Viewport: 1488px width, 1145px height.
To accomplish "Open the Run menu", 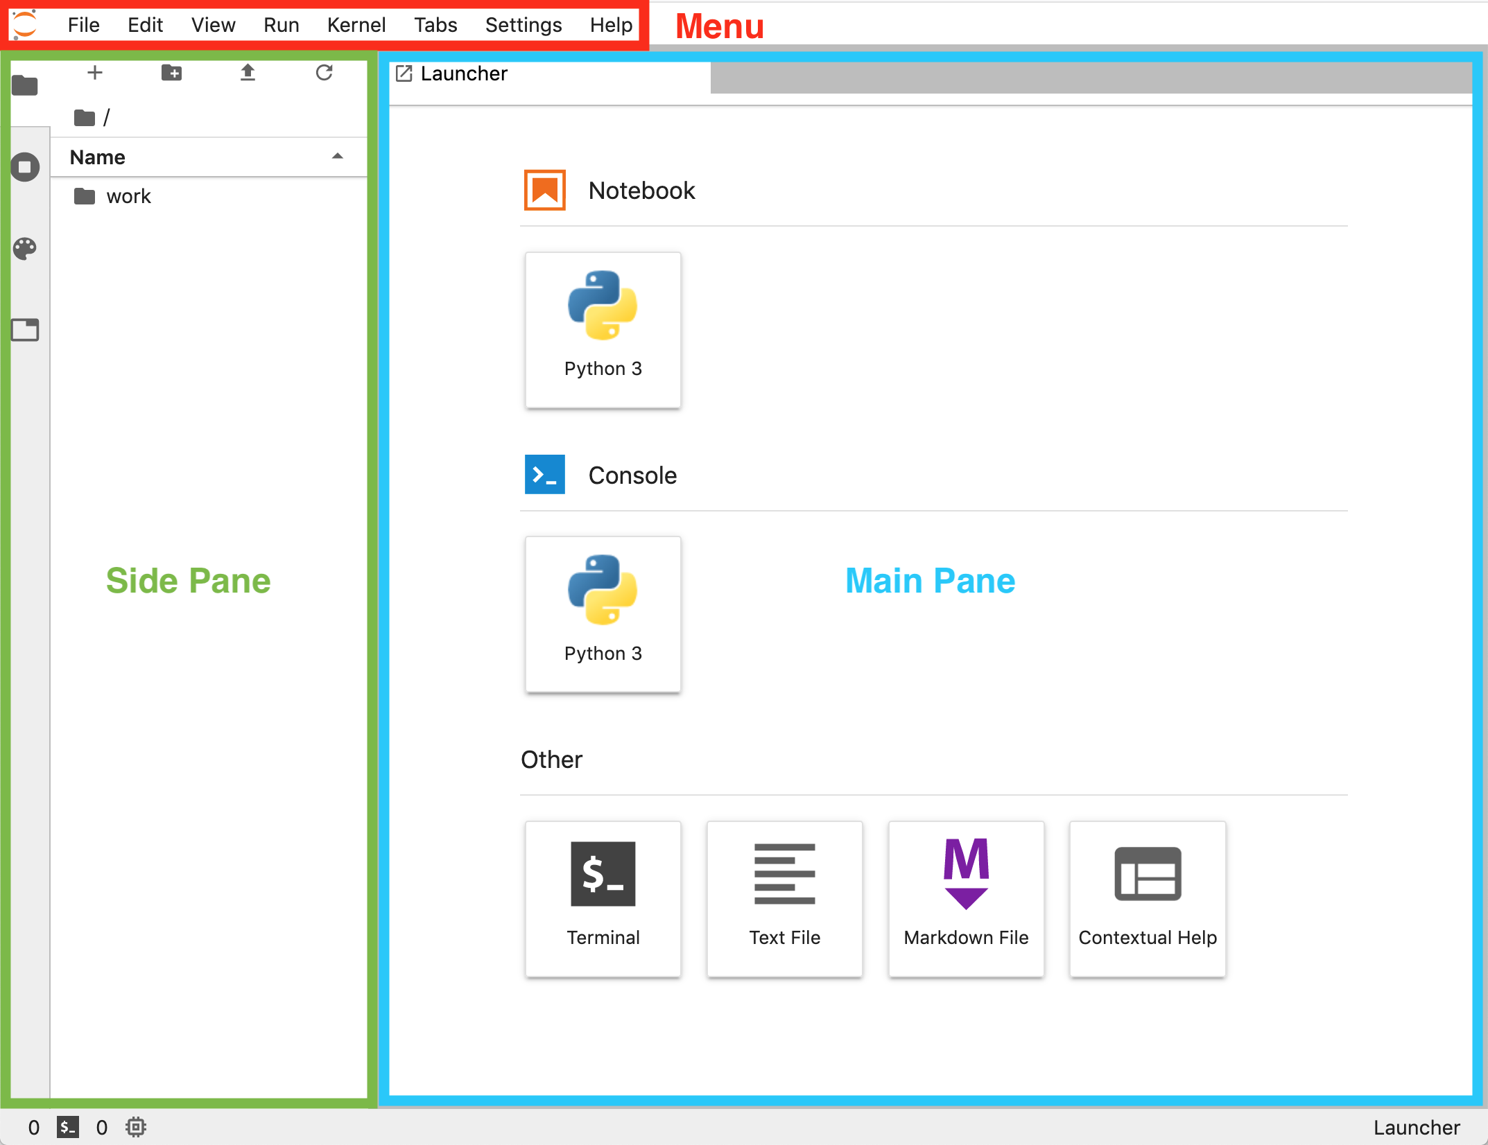I will [x=281, y=25].
